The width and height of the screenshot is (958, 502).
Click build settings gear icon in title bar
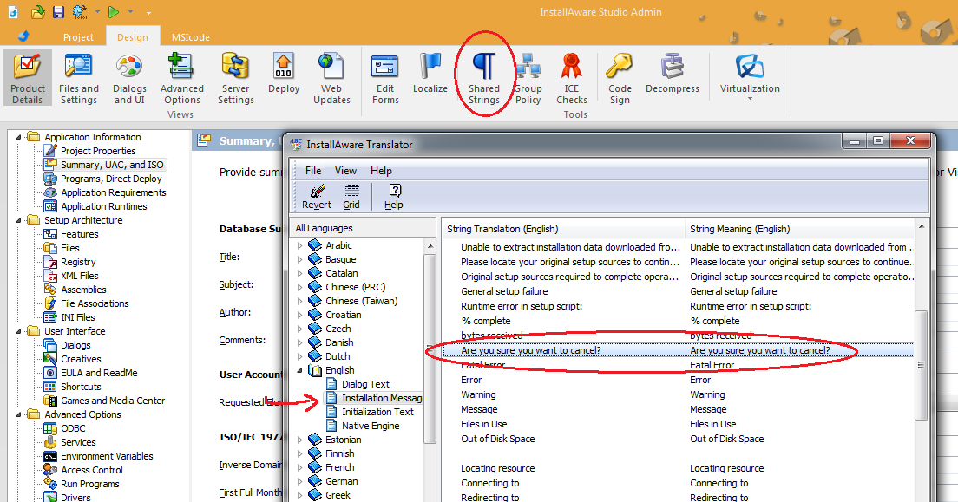pos(80,11)
